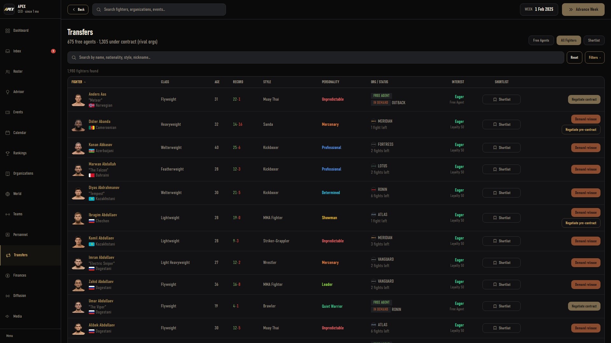Image resolution: width=611 pixels, height=343 pixels.
Task: Open the Rankings trophy icon
Action: pyautogui.click(x=8, y=153)
